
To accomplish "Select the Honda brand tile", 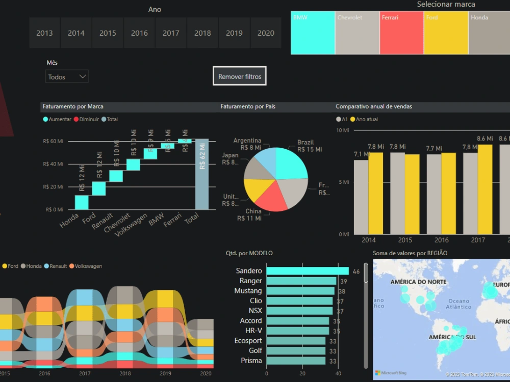I will (489, 33).
